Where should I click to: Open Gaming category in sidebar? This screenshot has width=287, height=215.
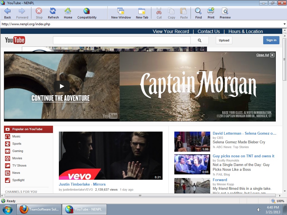[x=18, y=151]
